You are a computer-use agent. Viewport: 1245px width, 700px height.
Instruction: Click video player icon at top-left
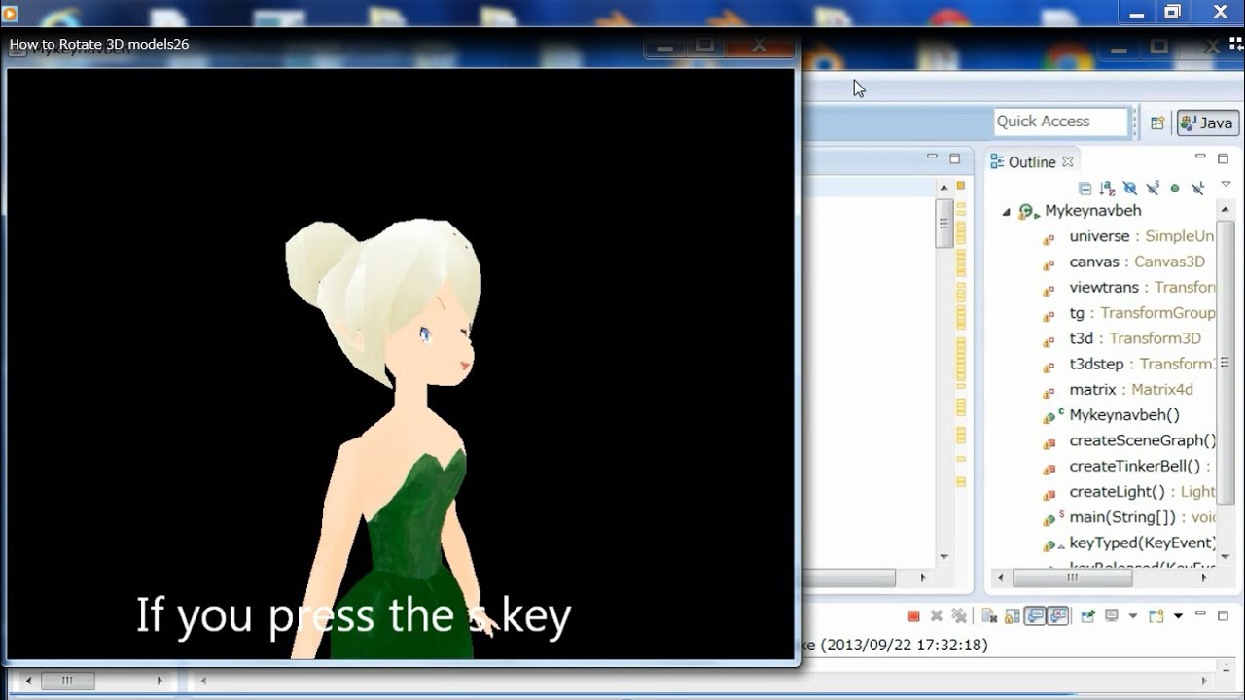pyautogui.click(x=10, y=14)
